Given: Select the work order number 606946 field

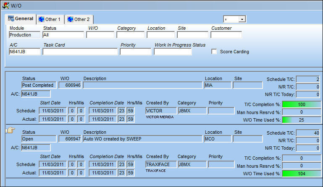Looking at the screenshot, I should pyautogui.click(x=70, y=85).
